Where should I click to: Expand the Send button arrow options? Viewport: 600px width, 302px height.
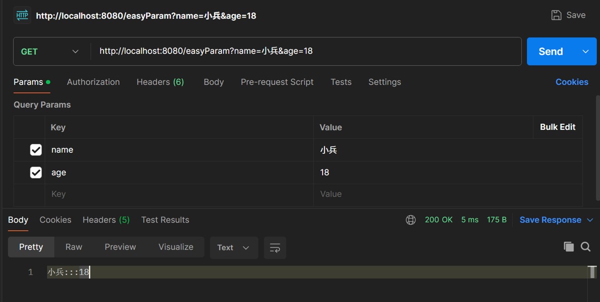pyautogui.click(x=586, y=51)
